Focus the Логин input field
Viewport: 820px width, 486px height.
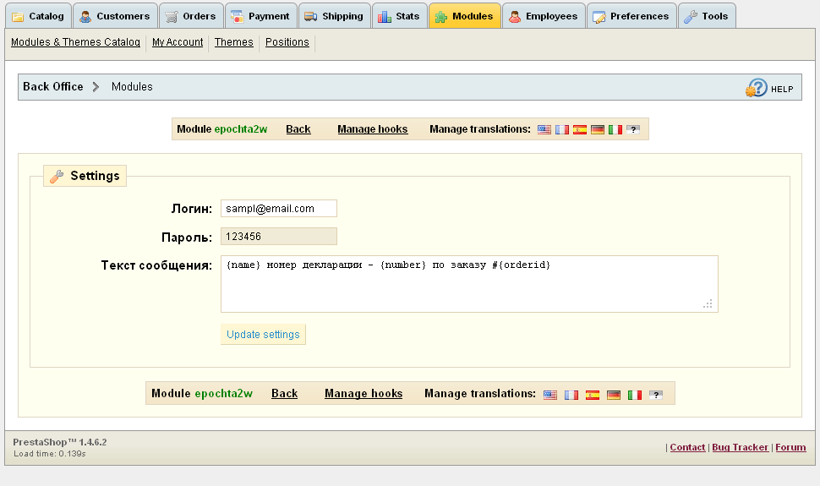click(x=278, y=209)
